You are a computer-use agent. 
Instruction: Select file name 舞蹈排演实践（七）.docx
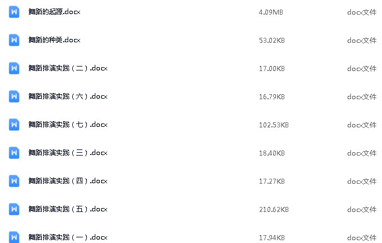pyautogui.click(x=68, y=125)
